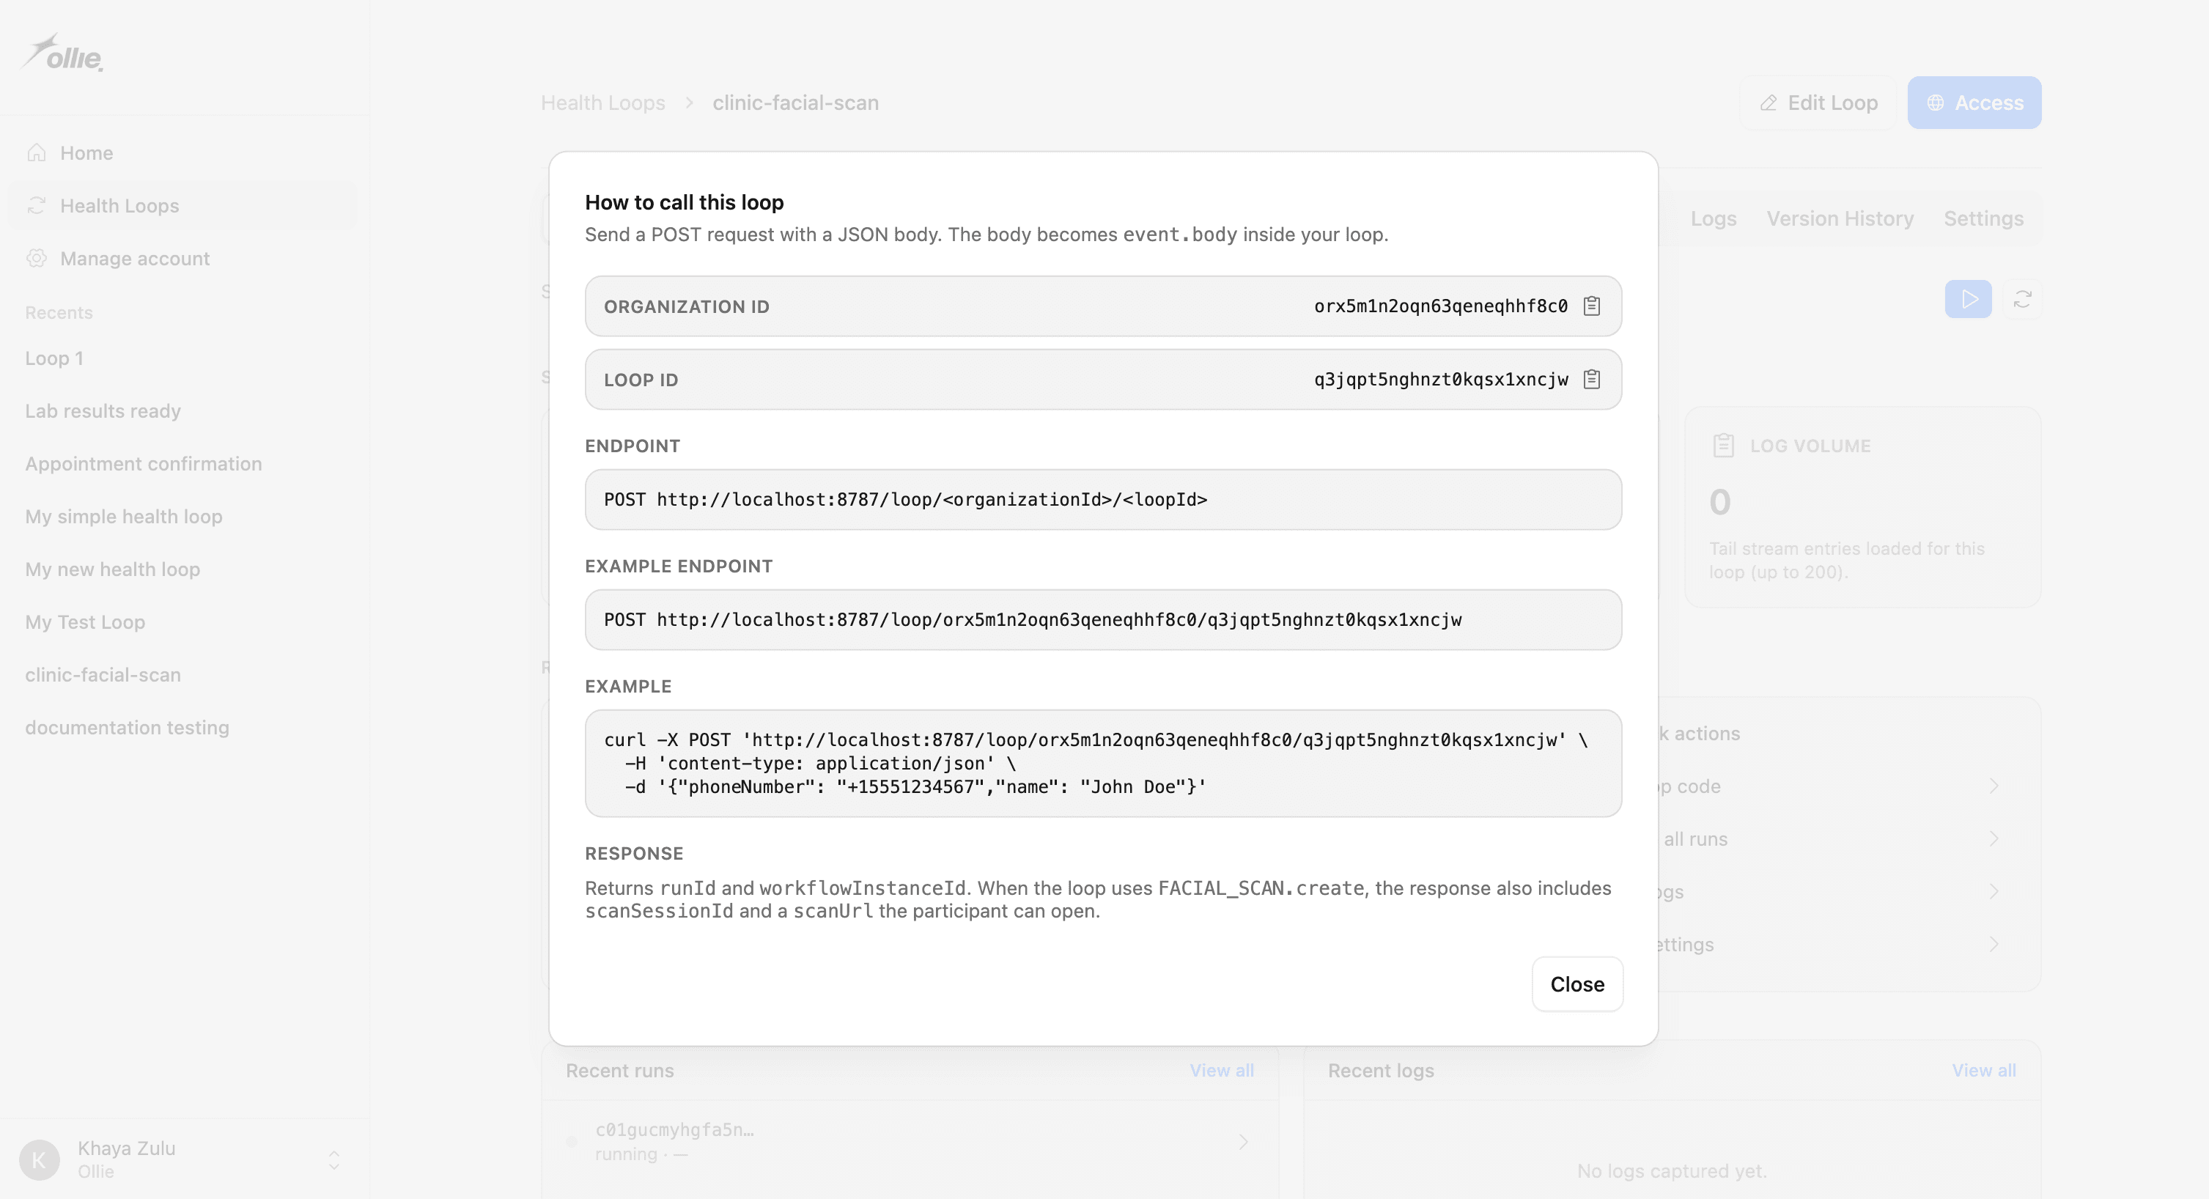Click the clinic-facial-scan breadcrumb title
The height and width of the screenshot is (1199, 2209).
[795, 103]
